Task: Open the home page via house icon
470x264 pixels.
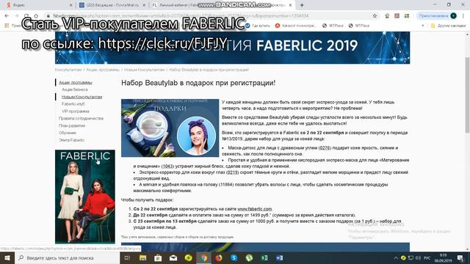Action: [x=36, y=15]
